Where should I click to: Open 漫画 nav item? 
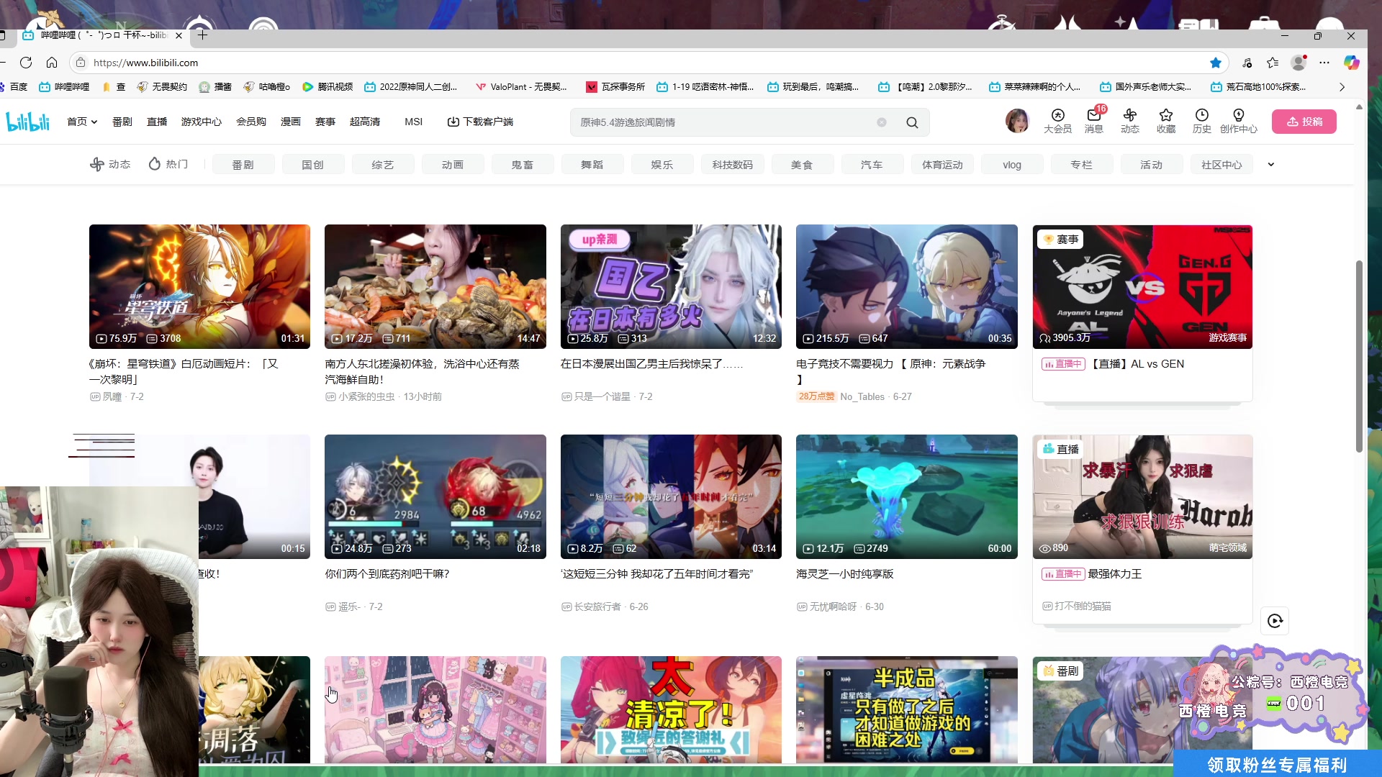(291, 122)
